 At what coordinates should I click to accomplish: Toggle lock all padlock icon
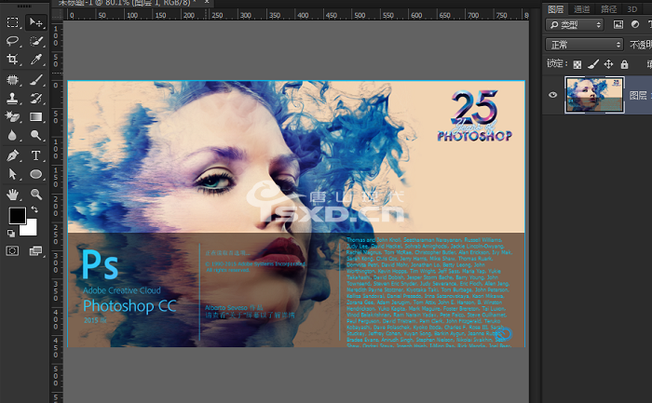[624, 64]
